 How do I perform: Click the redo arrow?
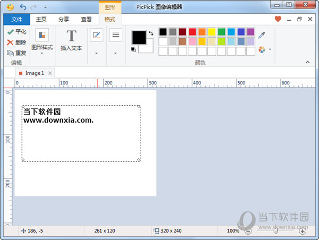pos(33,7)
